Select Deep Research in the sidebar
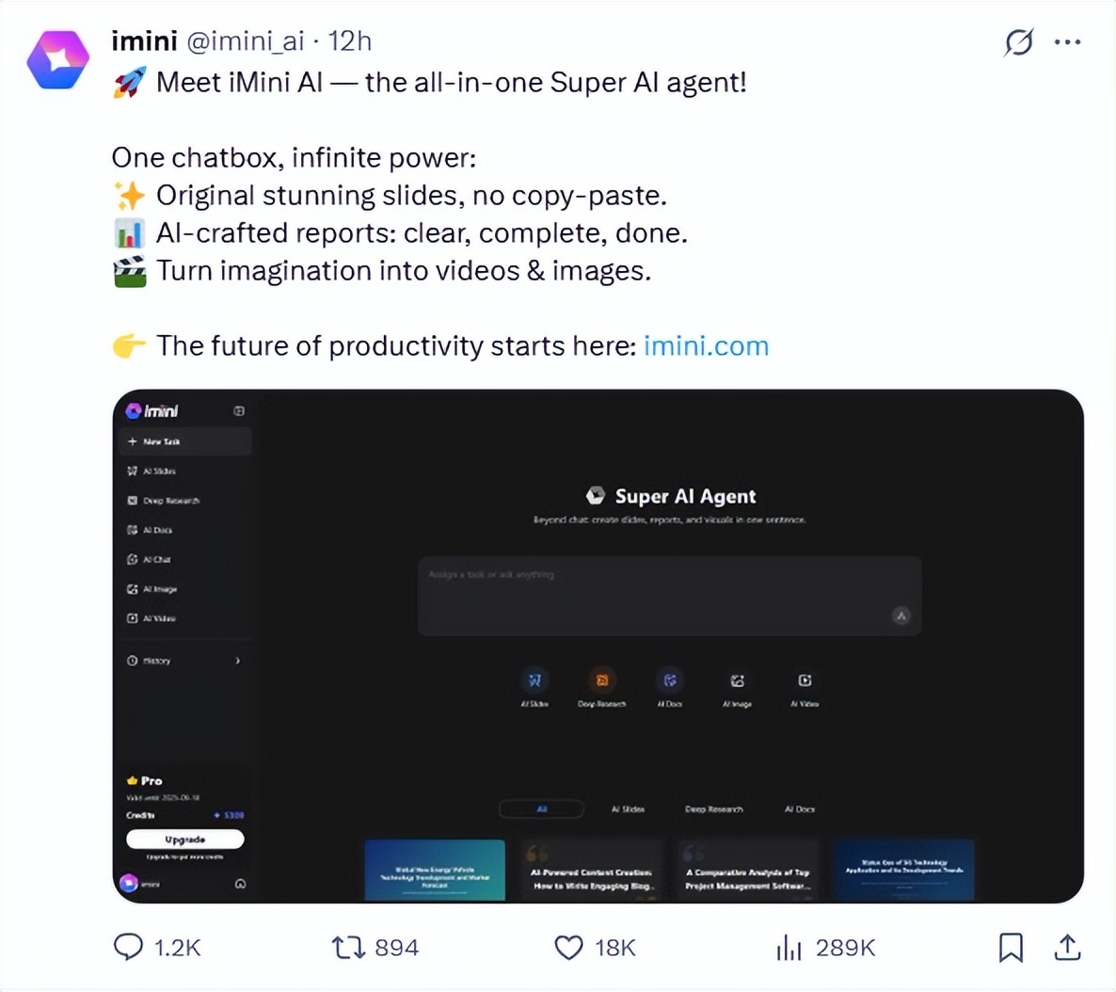The width and height of the screenshot is (1116, 992). click(x=169, y=501)
